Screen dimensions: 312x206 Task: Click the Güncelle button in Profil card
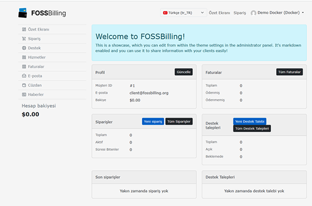coord(184,72)
